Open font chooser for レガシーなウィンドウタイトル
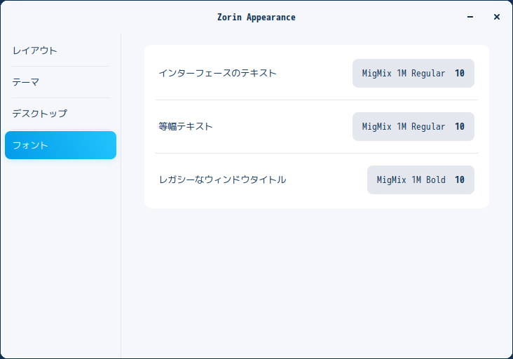Image resolution: width=513 pixels, height=359 pixels. (x=420, y=179)
